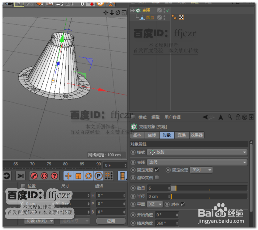Click the H rotation 0° input field
258x230 pixels.
pos(111,195)
